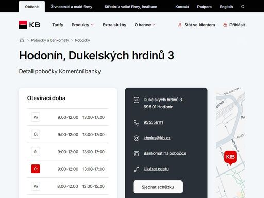The width and height of the screenshot is (264, 198).
Task: Click the Bankomat na pobočce text
Action: click(x=165, y=153)
